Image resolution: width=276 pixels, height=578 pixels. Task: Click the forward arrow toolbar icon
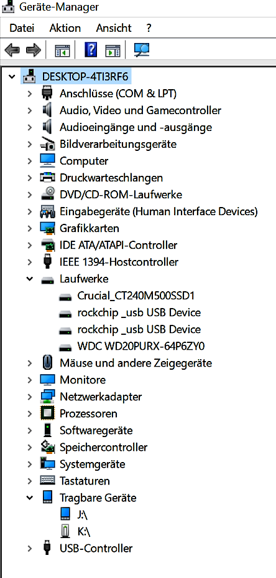(34, 50)
